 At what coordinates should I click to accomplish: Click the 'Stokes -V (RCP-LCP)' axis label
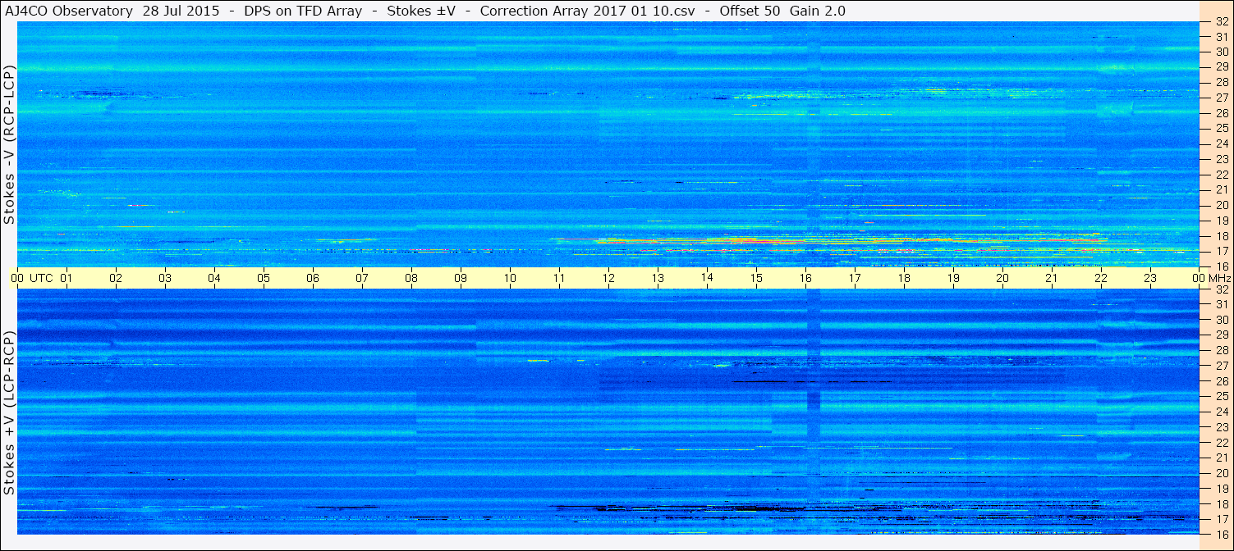(x=9, y=143)
